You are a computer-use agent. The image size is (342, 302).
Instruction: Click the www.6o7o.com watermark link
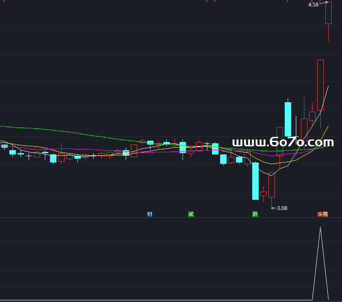pos(282,142)
